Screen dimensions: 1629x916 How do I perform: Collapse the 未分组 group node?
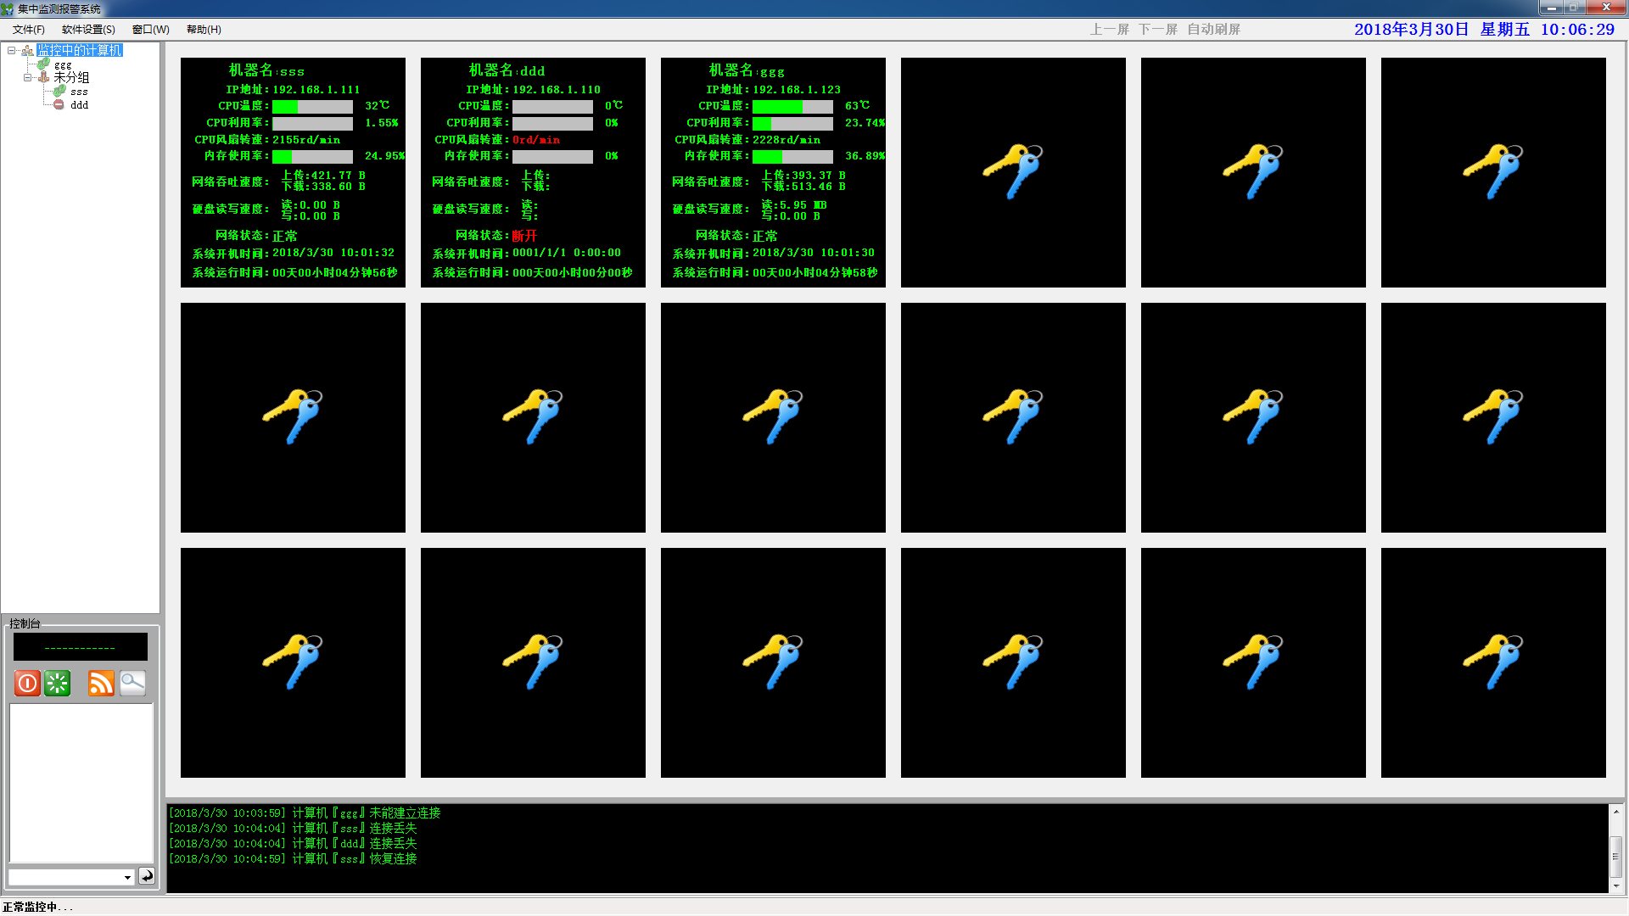pyautogui.click(x=27, y=77)
